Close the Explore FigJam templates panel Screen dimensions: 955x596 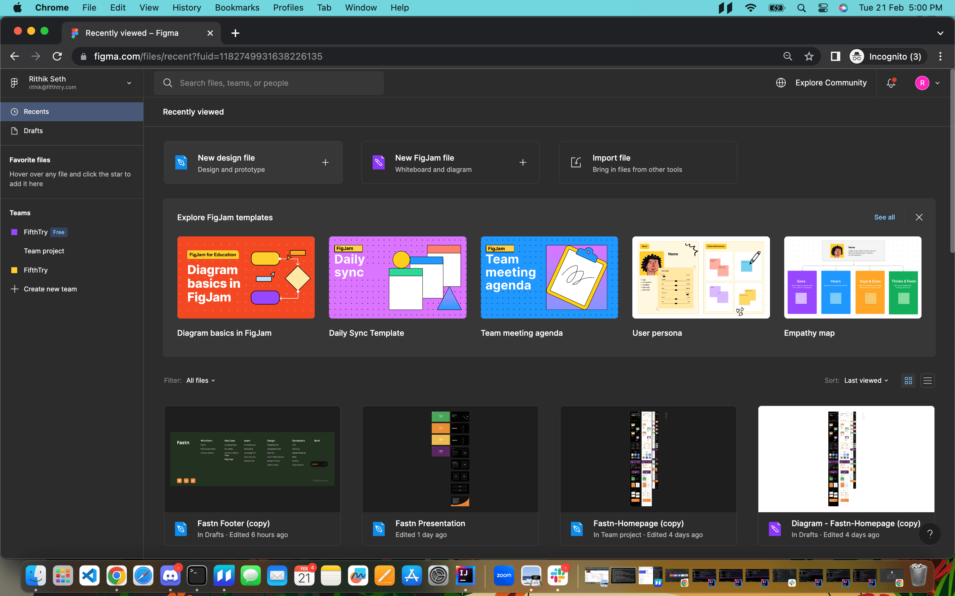click(919, 217)
